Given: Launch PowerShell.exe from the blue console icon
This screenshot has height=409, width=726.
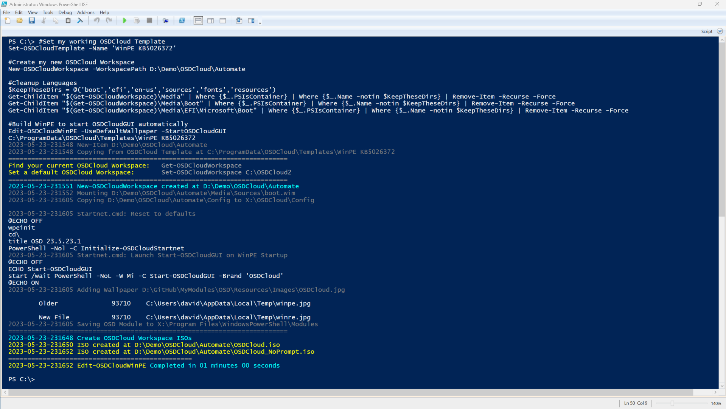Looking at the screenshot, I should pos(182,21).
